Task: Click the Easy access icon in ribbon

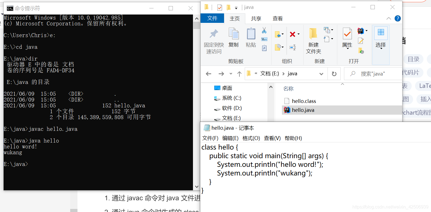Action: (x=327, y=39)
